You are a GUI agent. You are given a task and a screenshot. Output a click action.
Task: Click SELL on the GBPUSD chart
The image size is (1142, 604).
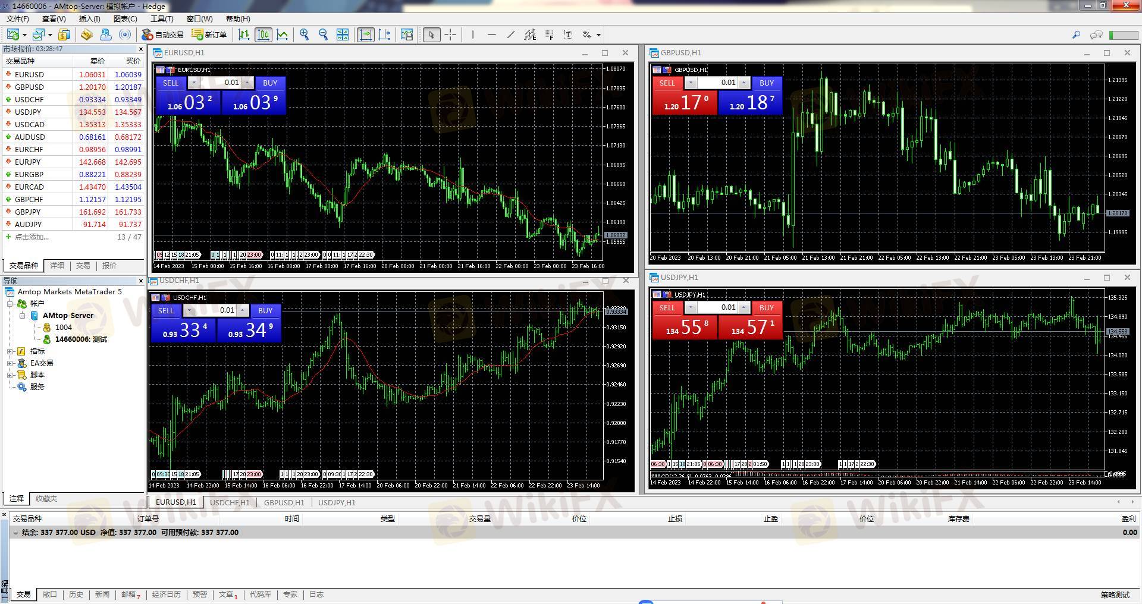click(667, 83)
